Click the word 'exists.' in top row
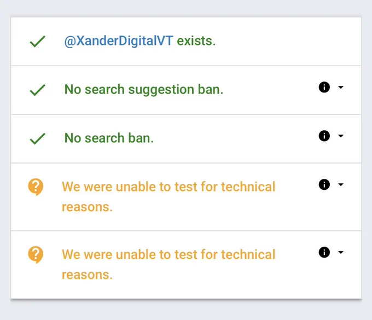Image resolution: width=372 pixels, height=320 pixels. (196, 41)
